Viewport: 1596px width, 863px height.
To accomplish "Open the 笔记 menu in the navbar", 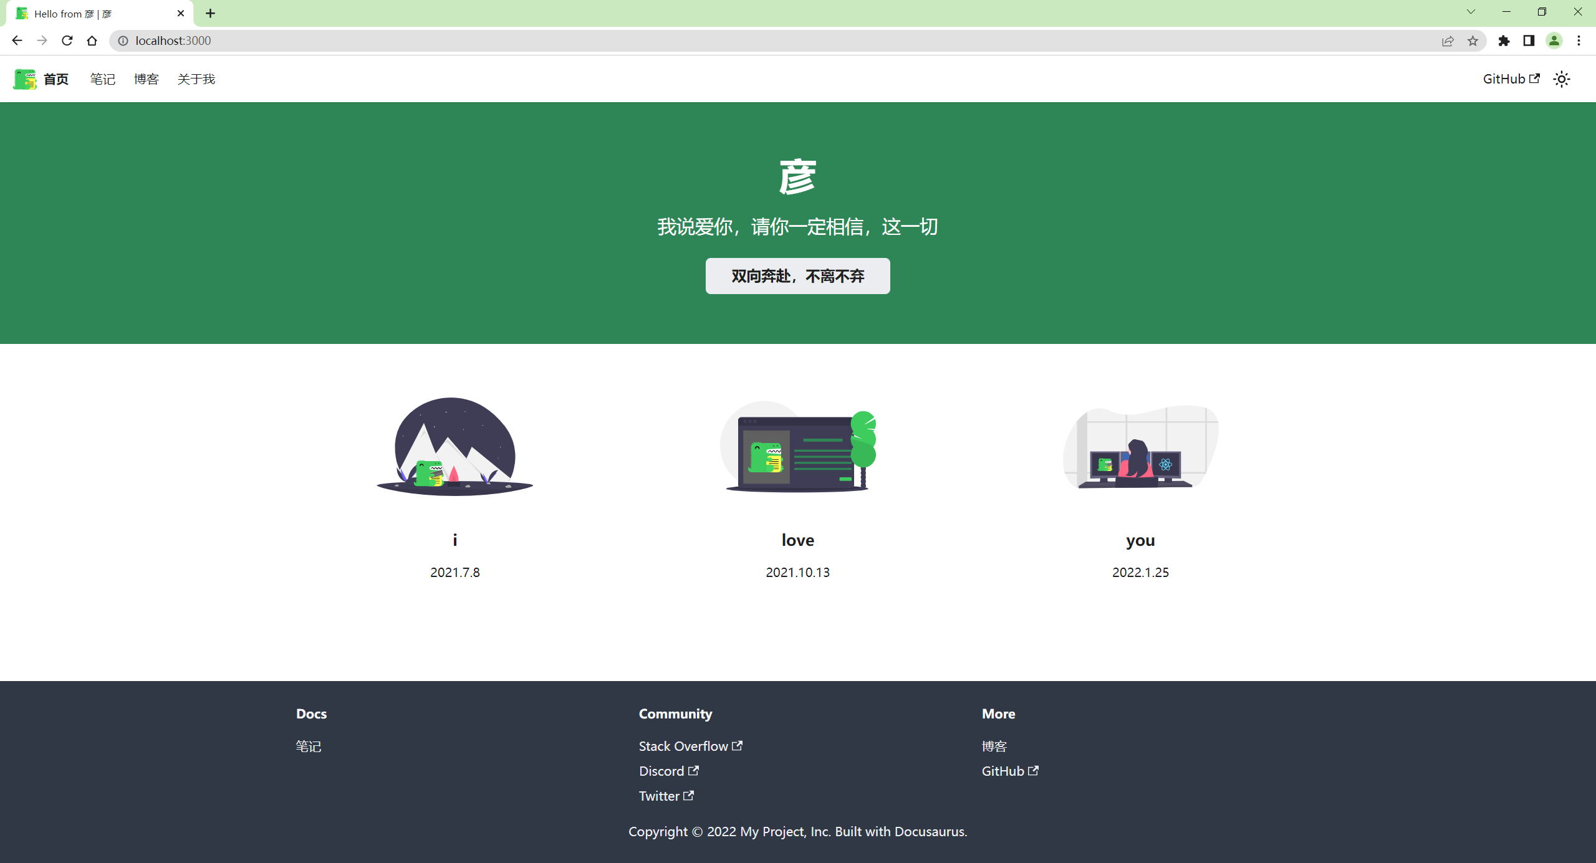I will pyautogui.click(x=102, y=79).
